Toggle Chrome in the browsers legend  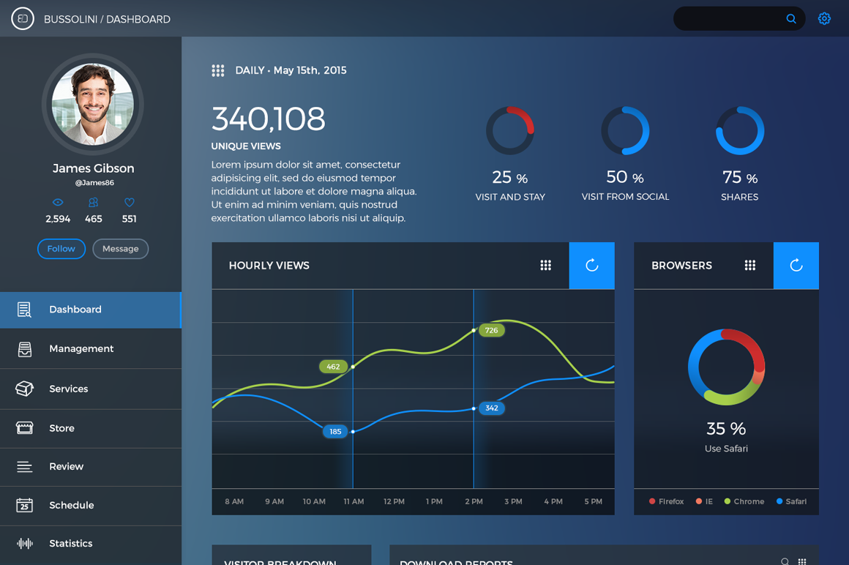click(x=744, y=501)
